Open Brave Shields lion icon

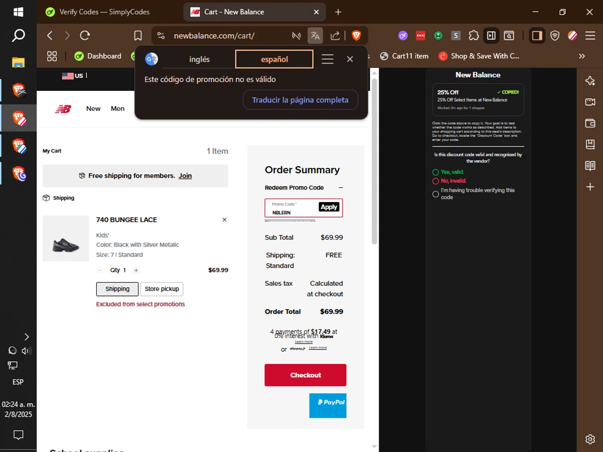pos(356,36)
